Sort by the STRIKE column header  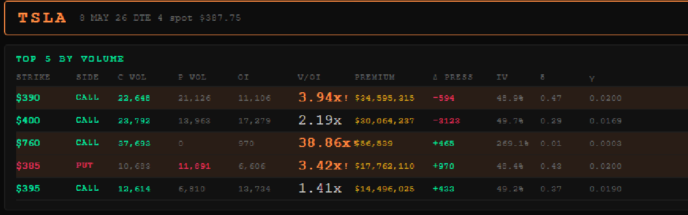click(x=33, y=77)
